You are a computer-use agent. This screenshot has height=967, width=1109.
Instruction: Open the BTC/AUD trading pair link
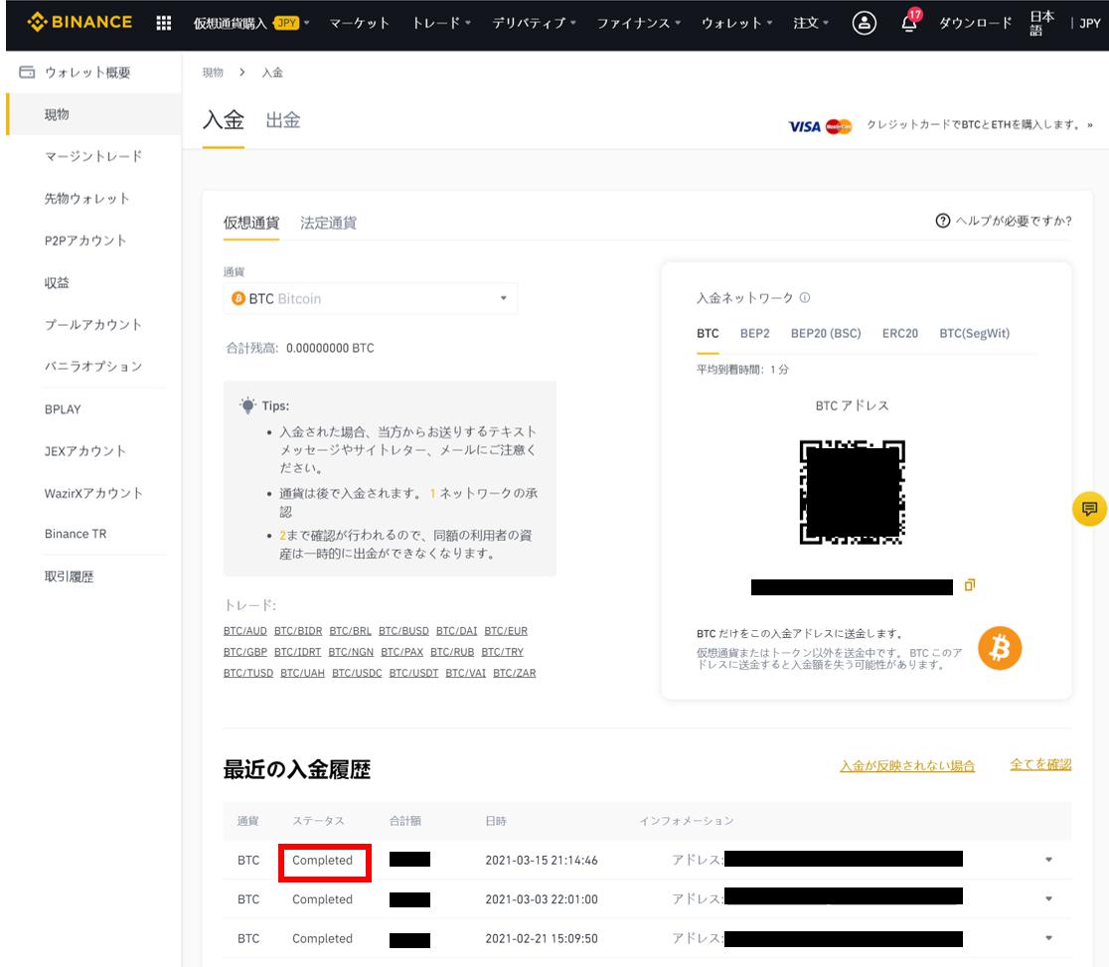[x=244, y=631]
